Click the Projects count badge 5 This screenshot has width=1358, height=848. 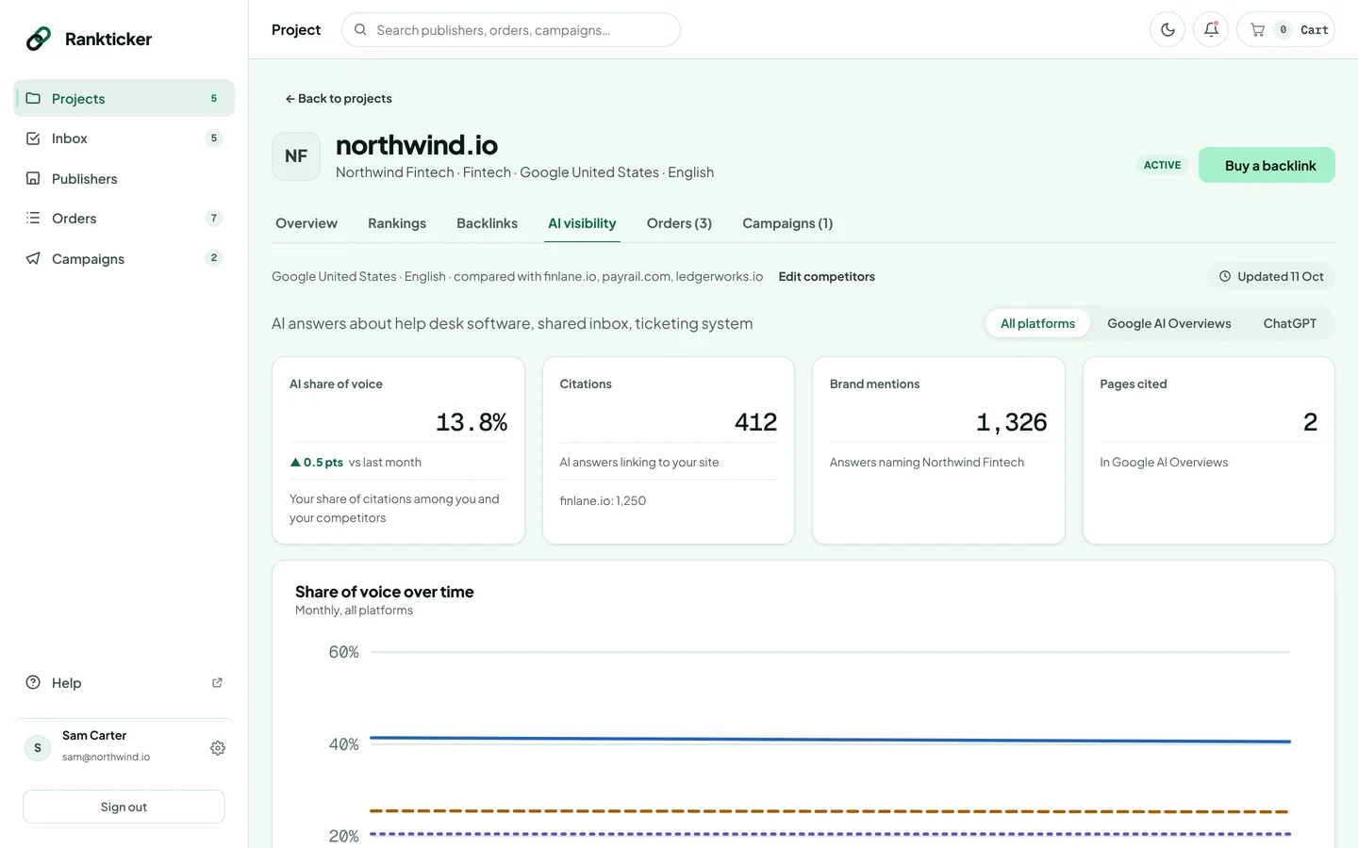(214, 98)
